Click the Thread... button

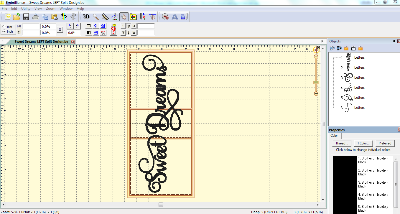(x=342, y=143)
